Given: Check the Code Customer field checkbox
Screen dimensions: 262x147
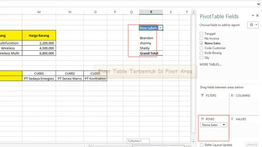Looking at the screenshot, I should coord(201,48).
